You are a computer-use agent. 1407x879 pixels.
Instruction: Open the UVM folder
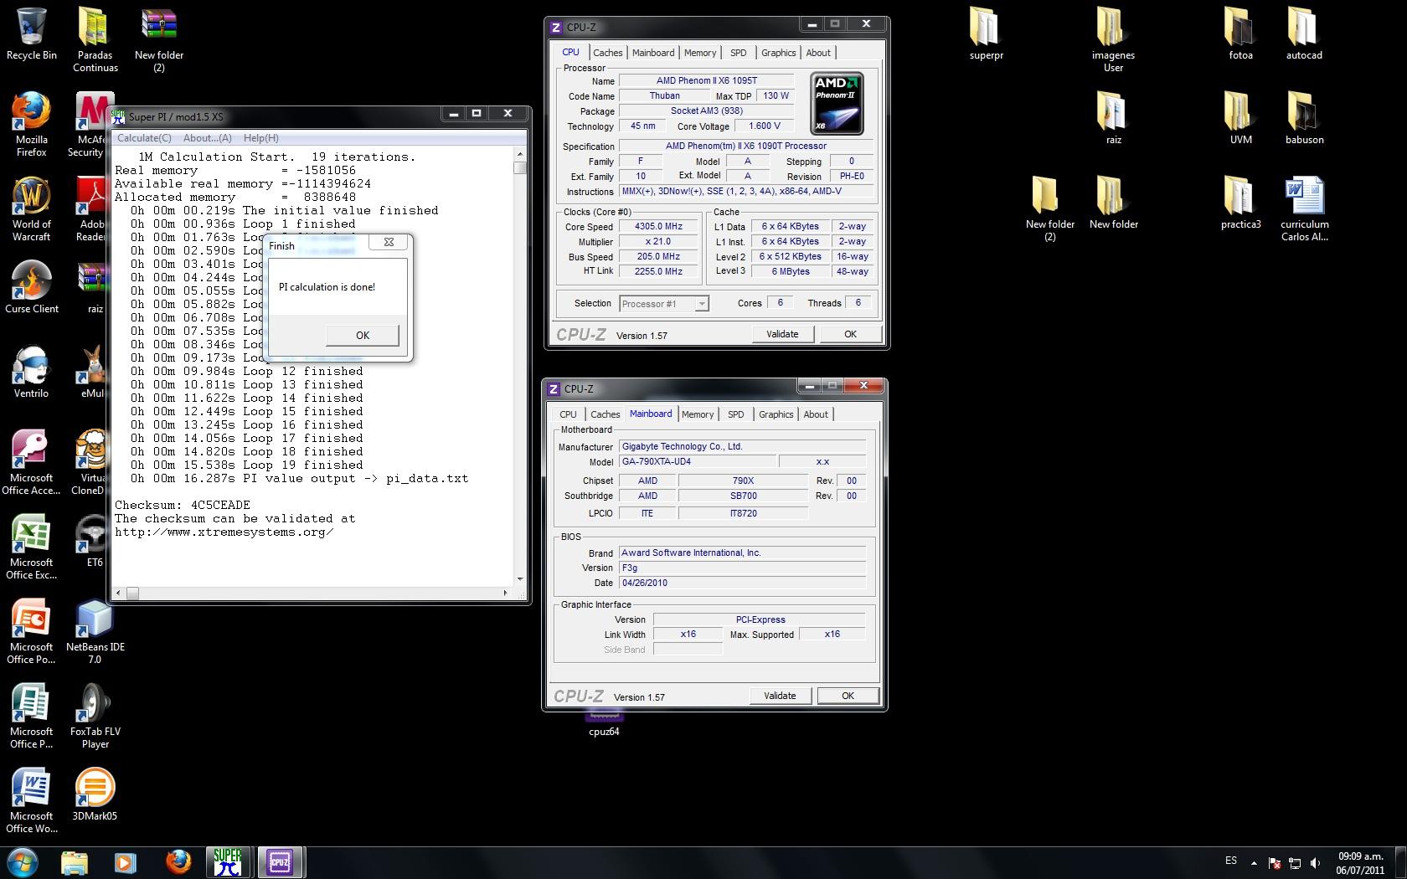coord(1240,118)
